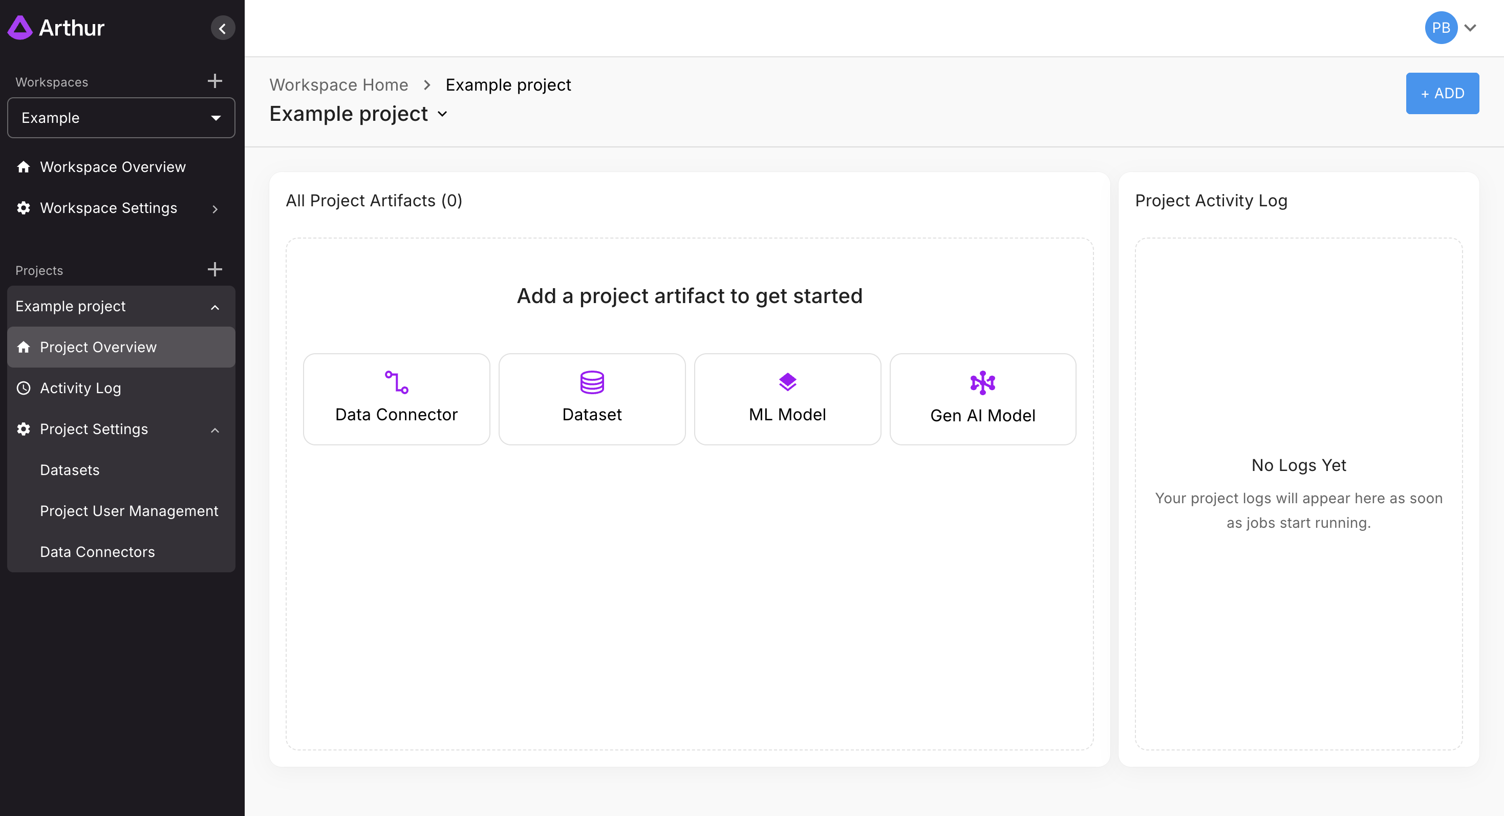Collapse sidebar with the arrow button
Image resolution: width=1504 pixels, height=816 pixels.
[223, 28]
